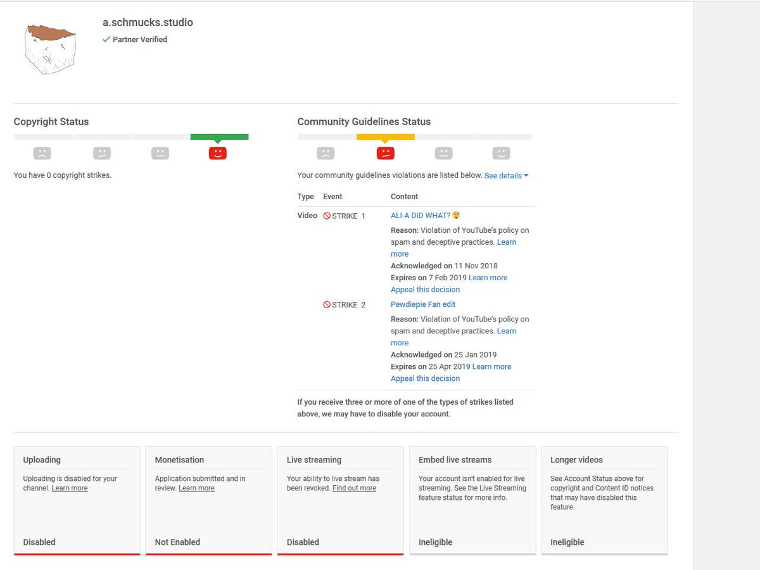This screenshot has height=570, width=760.
Task: Click the Event column header
Action: (x=333, y=197)
